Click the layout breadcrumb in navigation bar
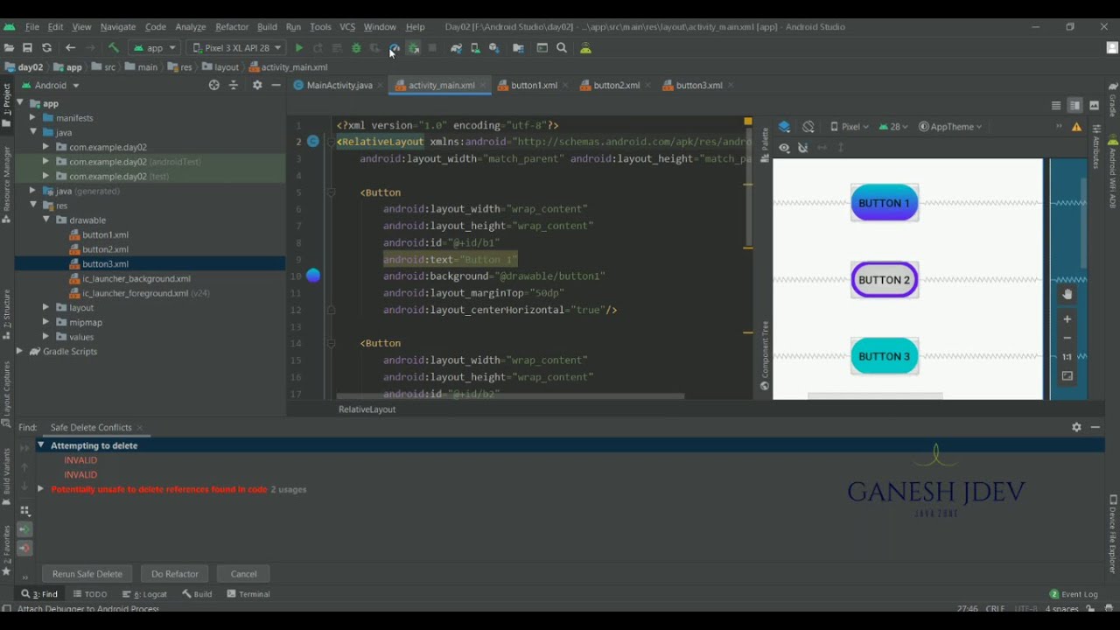Viewport: 1120px width, 630px height. point(220,67)
